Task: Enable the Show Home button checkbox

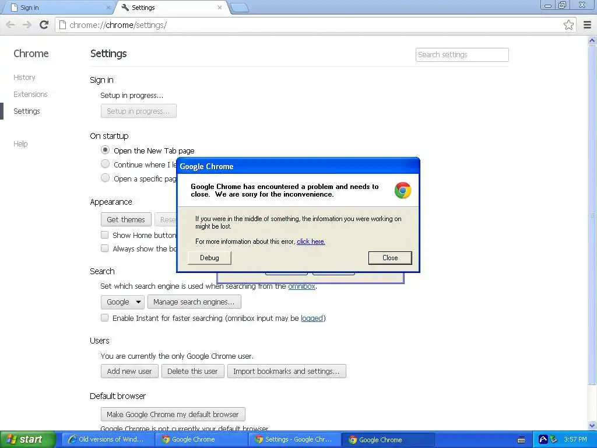Action: (x=105, y=235)
